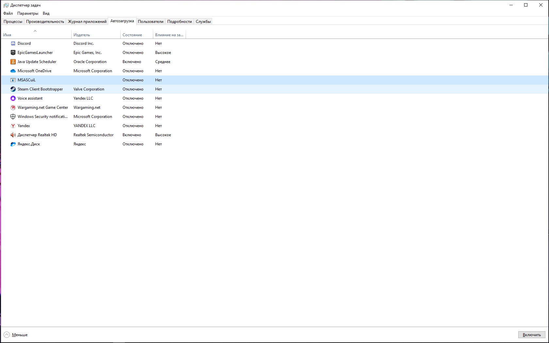Click the Включить button
This screenshot has height=343, width=549.
[532, 335]
